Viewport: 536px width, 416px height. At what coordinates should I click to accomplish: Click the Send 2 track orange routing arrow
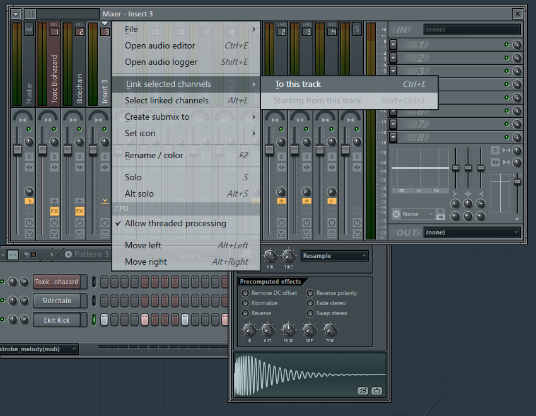pyautogui.click(x=281, y=201)
